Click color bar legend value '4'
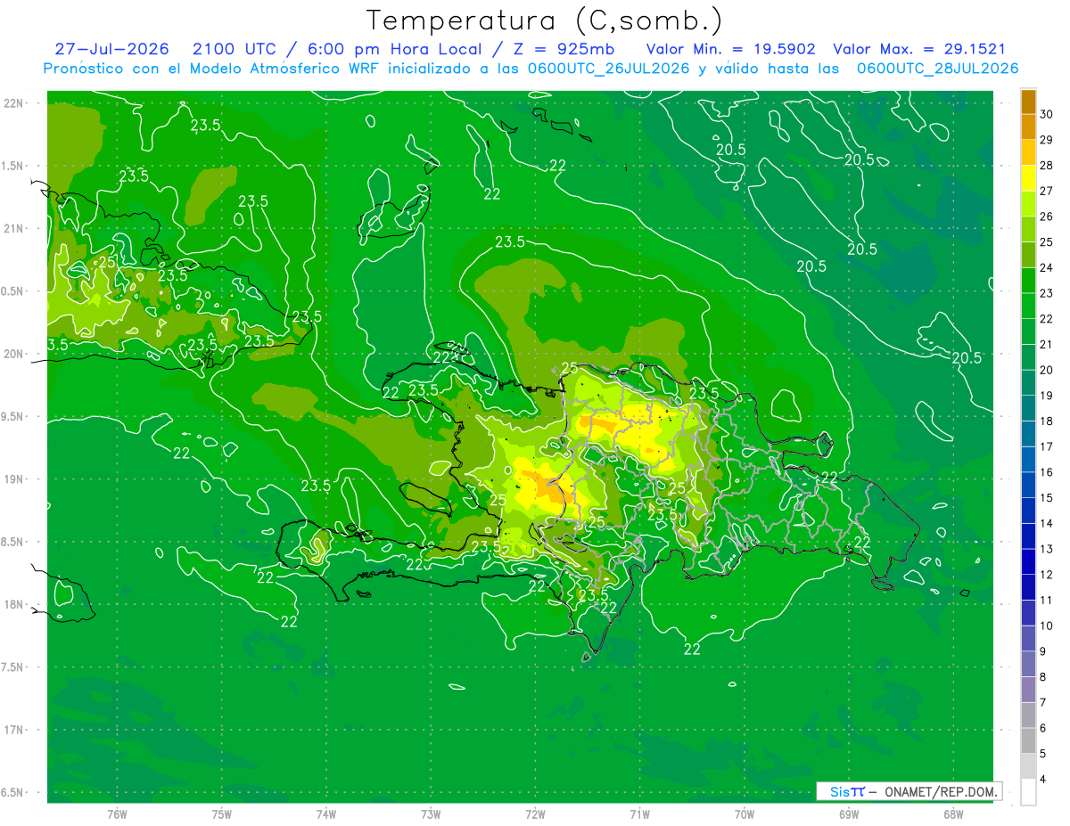This screenshot has width=1070, height=826. coord(1044,780)
